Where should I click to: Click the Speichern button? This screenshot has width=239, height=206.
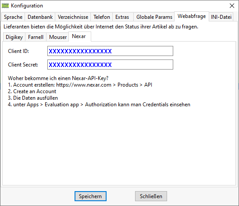pyautogui.click(x=90, y=196)
